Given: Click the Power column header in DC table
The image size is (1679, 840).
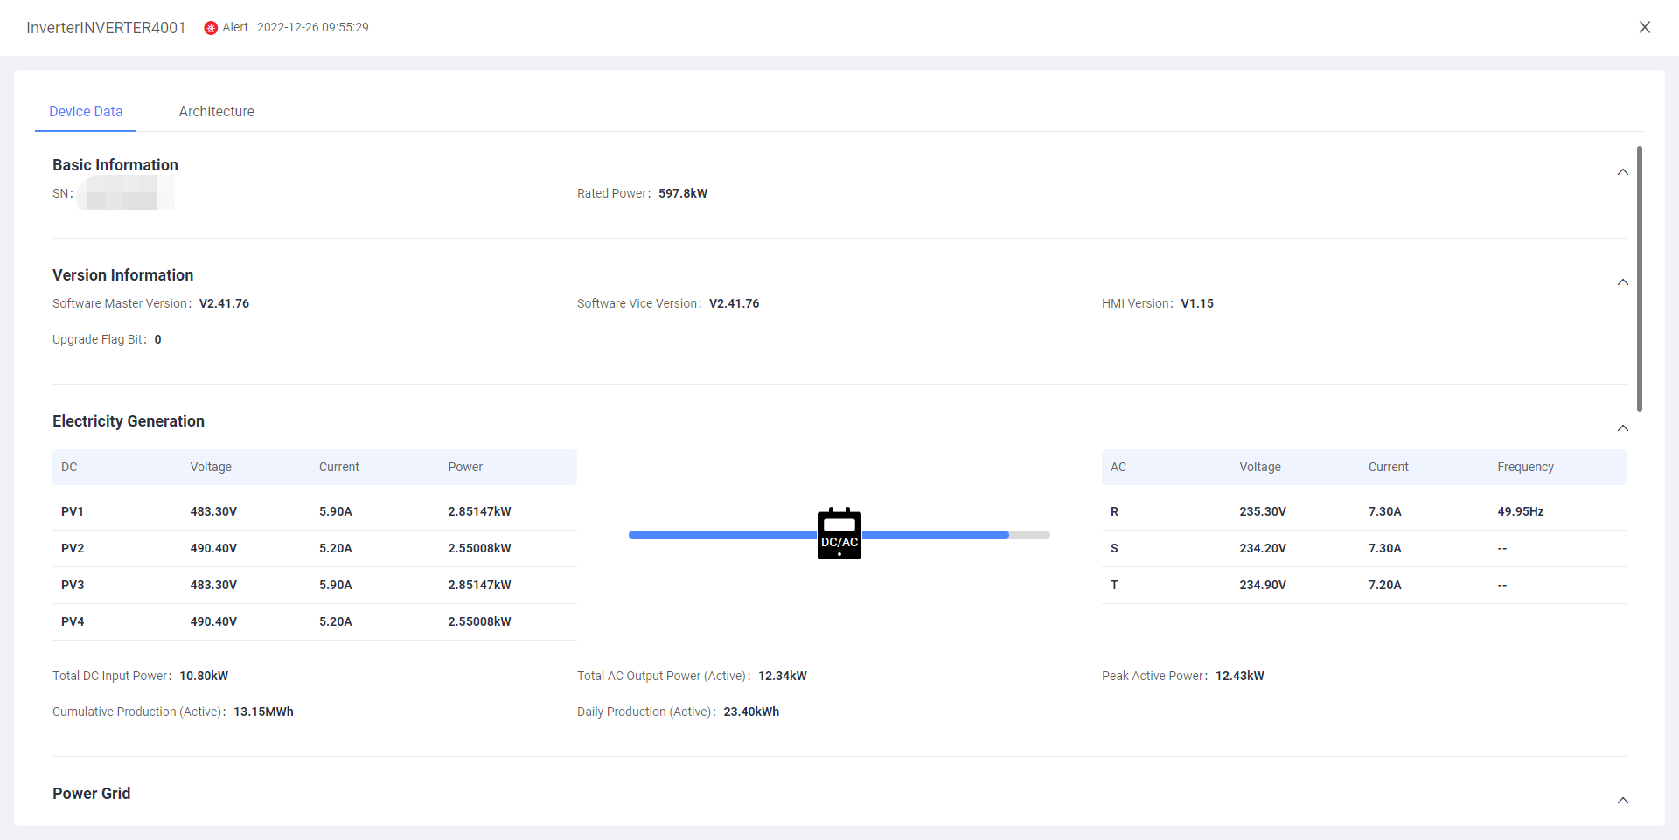Looking at the screenshot, I should pos(465,467).
